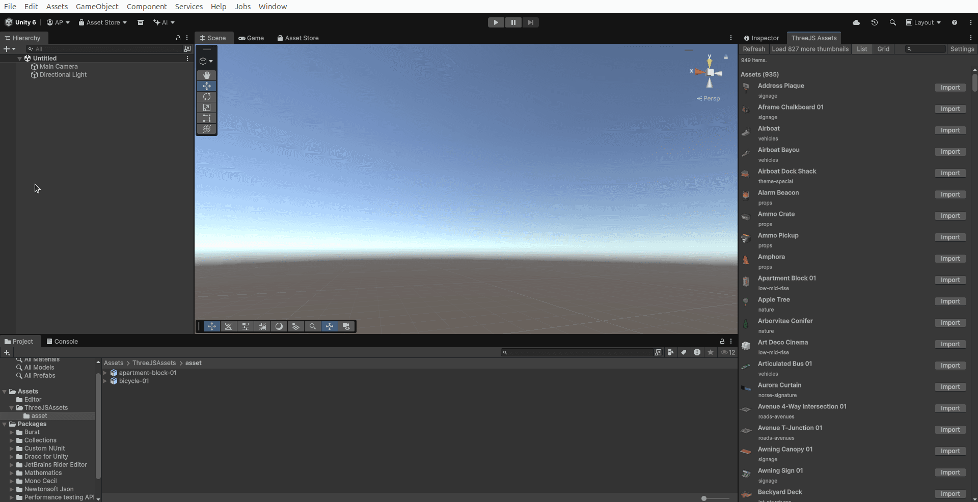The height and width of the screenshot is (502, 978).
Task: Open the Component menu
Action: point(147,7)
